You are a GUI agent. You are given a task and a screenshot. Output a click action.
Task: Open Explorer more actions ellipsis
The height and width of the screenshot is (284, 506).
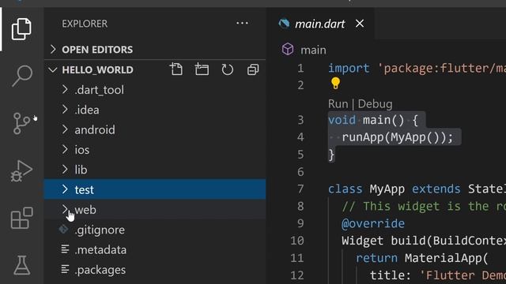(x=242, y=23)
